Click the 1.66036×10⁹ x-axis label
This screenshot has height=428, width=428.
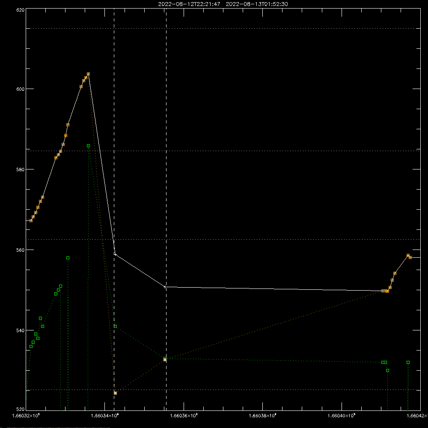(184, 416)
